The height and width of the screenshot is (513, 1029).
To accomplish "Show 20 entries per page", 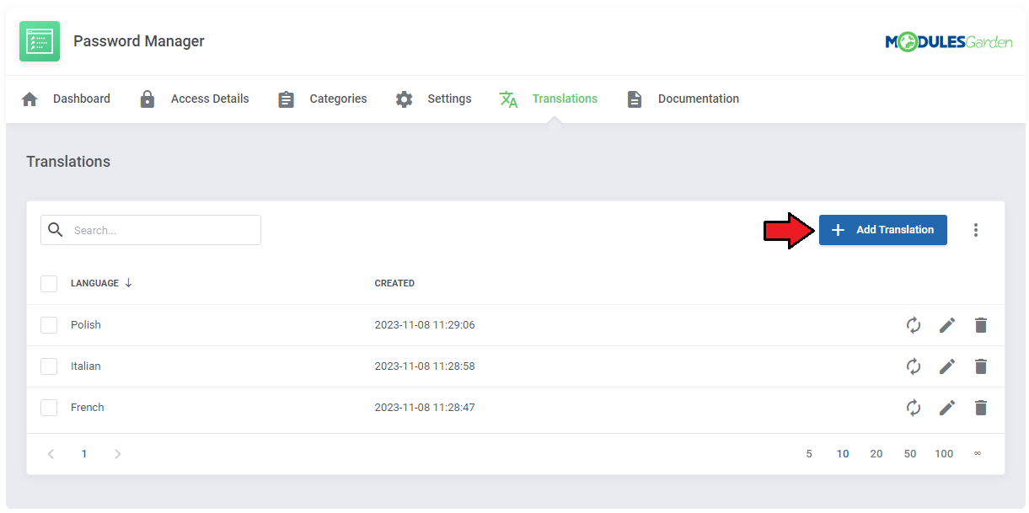I will [x=876, y=454].
